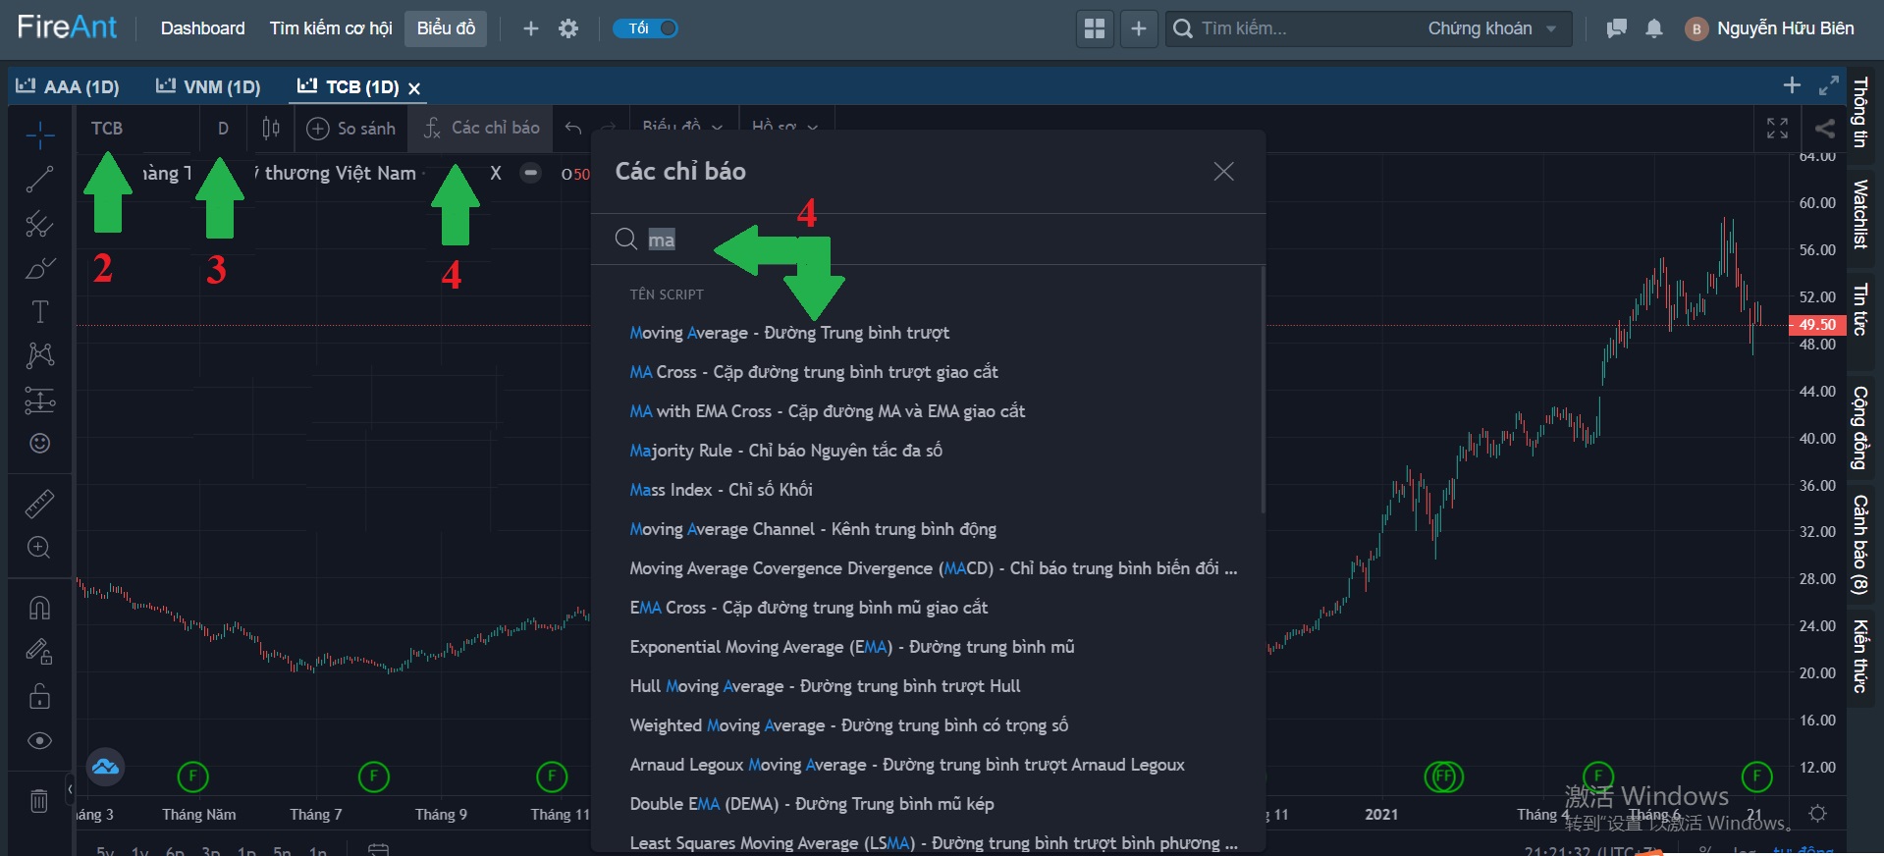Open the notifications bell

click(x=1654, y=28)
